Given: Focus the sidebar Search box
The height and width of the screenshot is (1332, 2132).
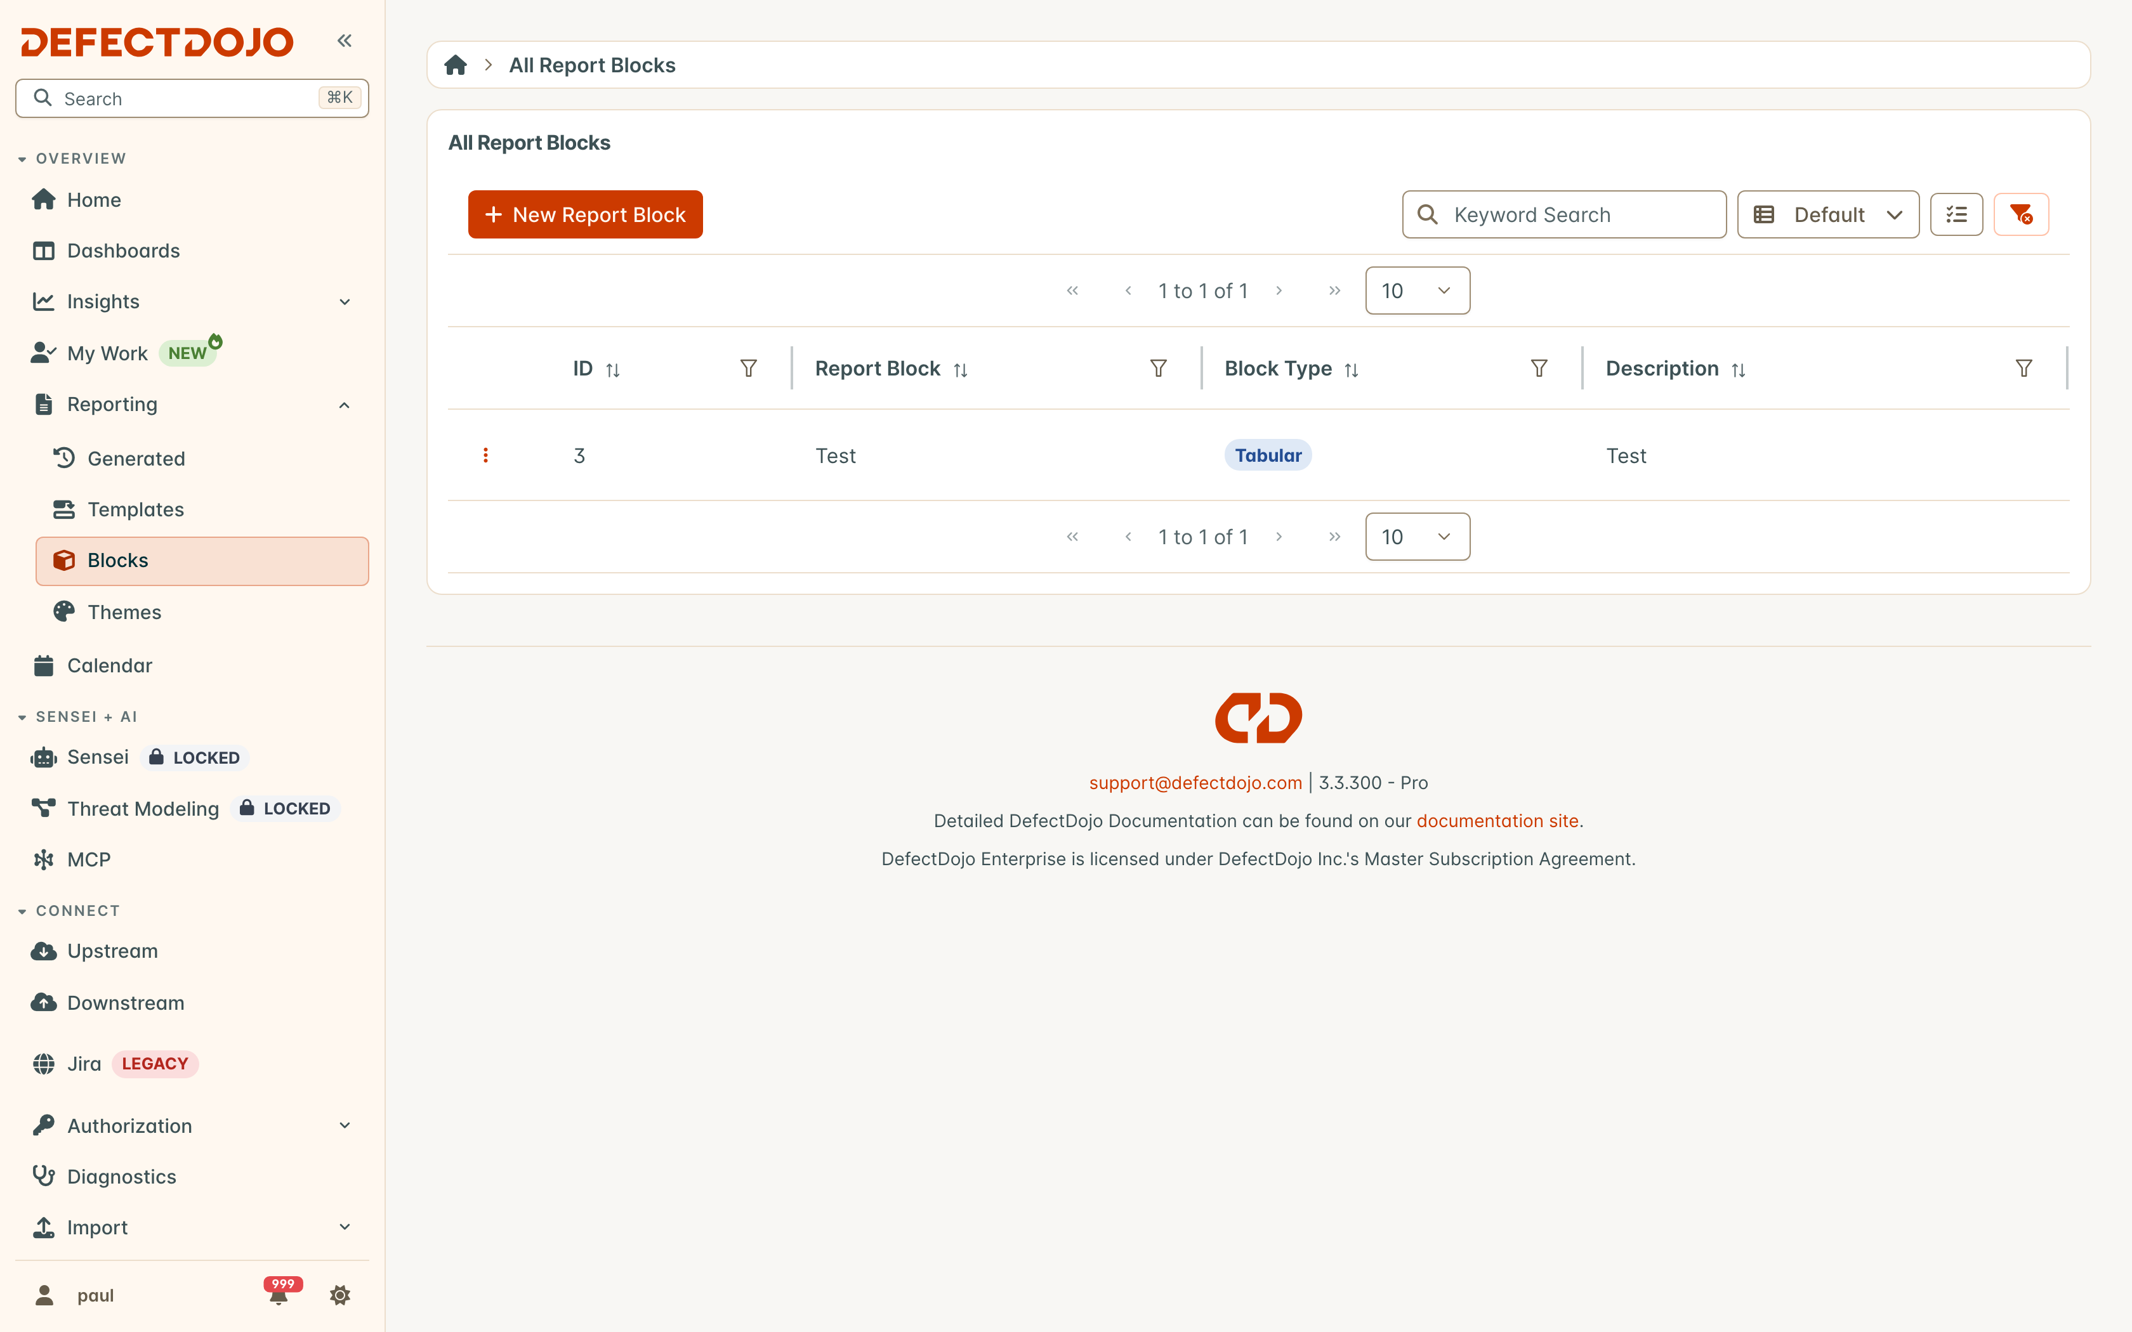Looking at the screenshot, I should (x=192, y=98).
